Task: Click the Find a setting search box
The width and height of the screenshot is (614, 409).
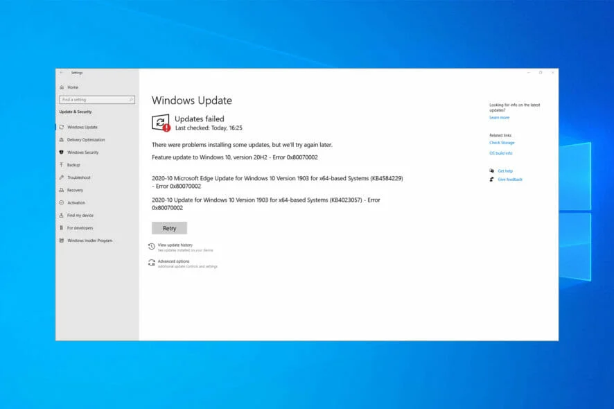Action: [x=97, y=100]
